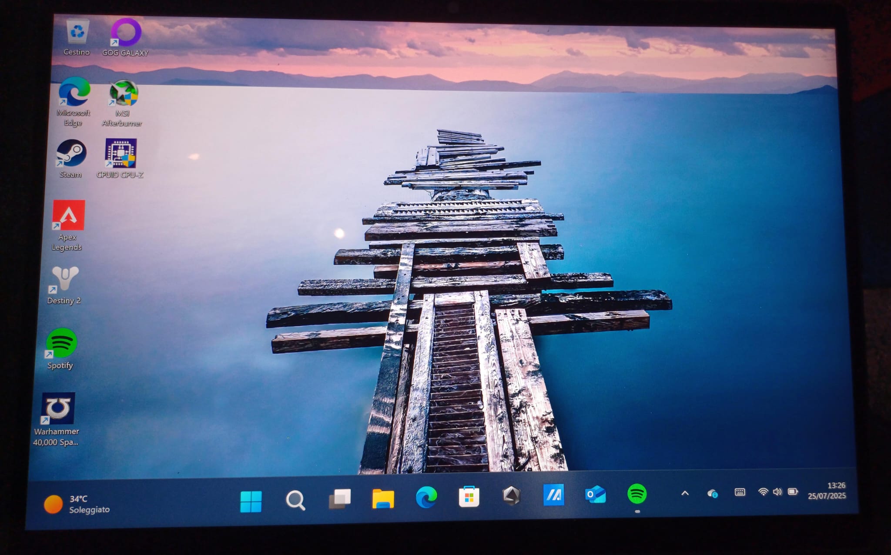Select the Destiny 2 desktop icon
This screenshot has width=891, height=555.
point(65,279)
